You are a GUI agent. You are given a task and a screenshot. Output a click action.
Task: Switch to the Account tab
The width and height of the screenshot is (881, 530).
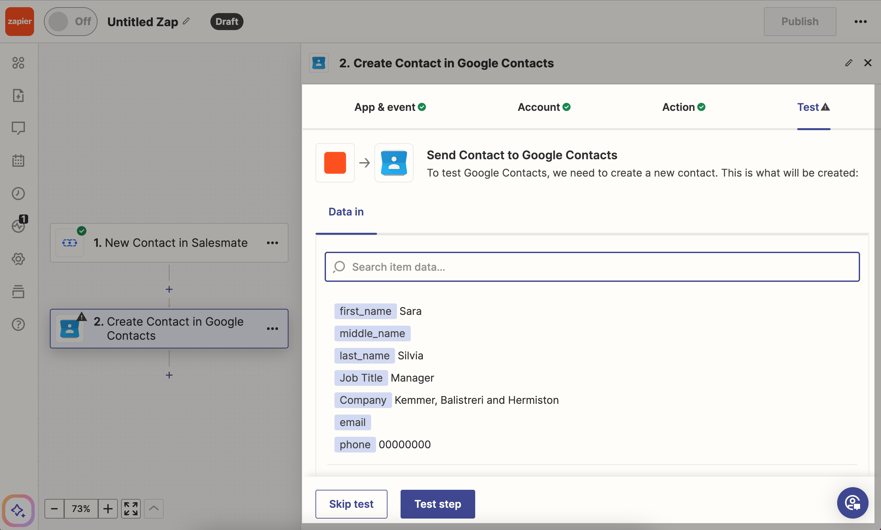[x=544, y=107]
